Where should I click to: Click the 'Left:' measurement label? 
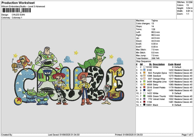click(x=138, y=32)
